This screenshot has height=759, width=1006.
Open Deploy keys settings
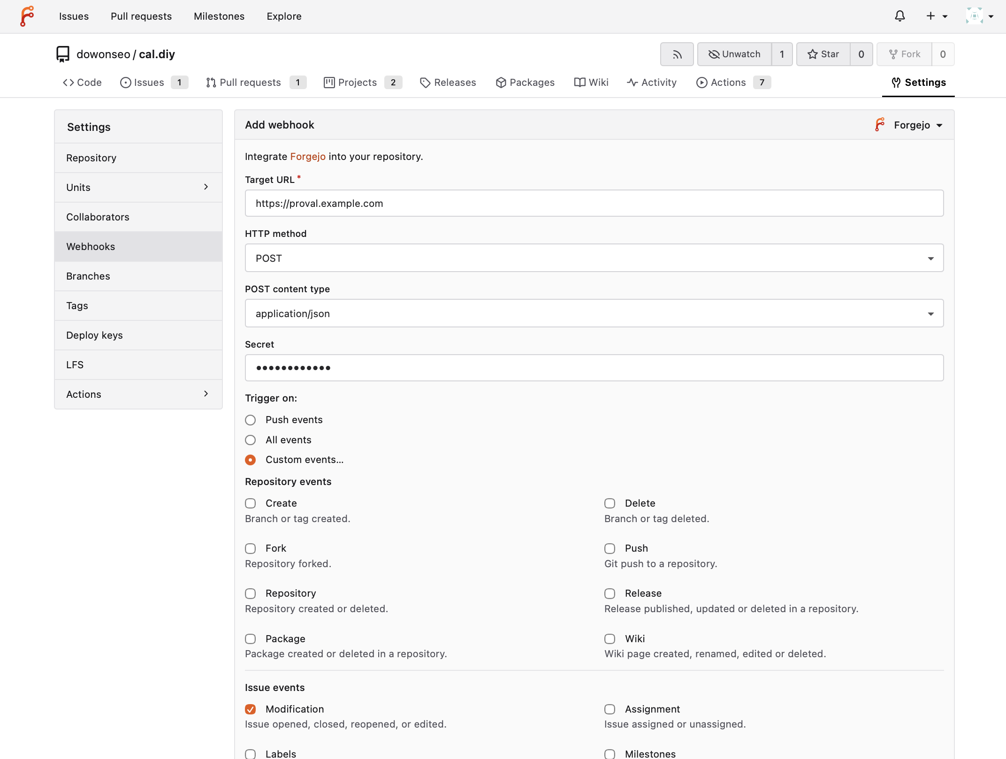click(x=138, y=335)
